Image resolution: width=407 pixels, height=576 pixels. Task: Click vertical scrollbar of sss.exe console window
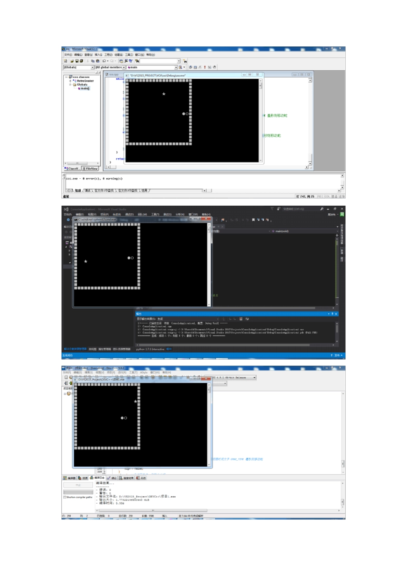pyautogui.click(x=260, y=120)
